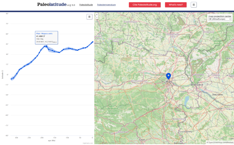The height and width of the screenshot is (145, 234).
Task: Click the Burgenland label on the map
Action: tap(179, 119)
